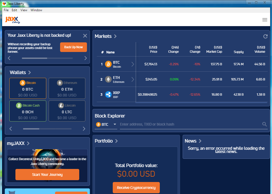This screenshot has height=194, width=272.
Task: Click the BTC 7d change -10%
Action: click(197, 64)
